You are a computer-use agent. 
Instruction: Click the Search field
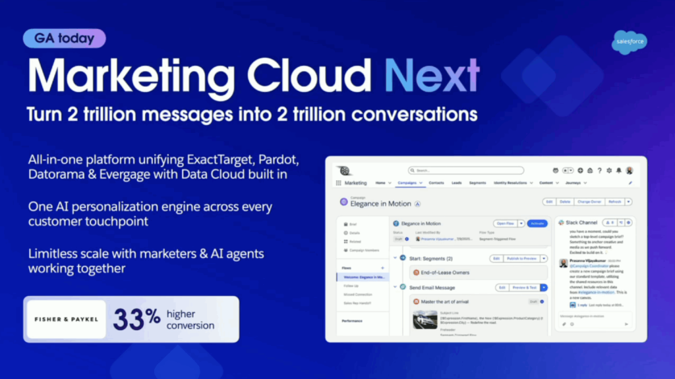466,170
